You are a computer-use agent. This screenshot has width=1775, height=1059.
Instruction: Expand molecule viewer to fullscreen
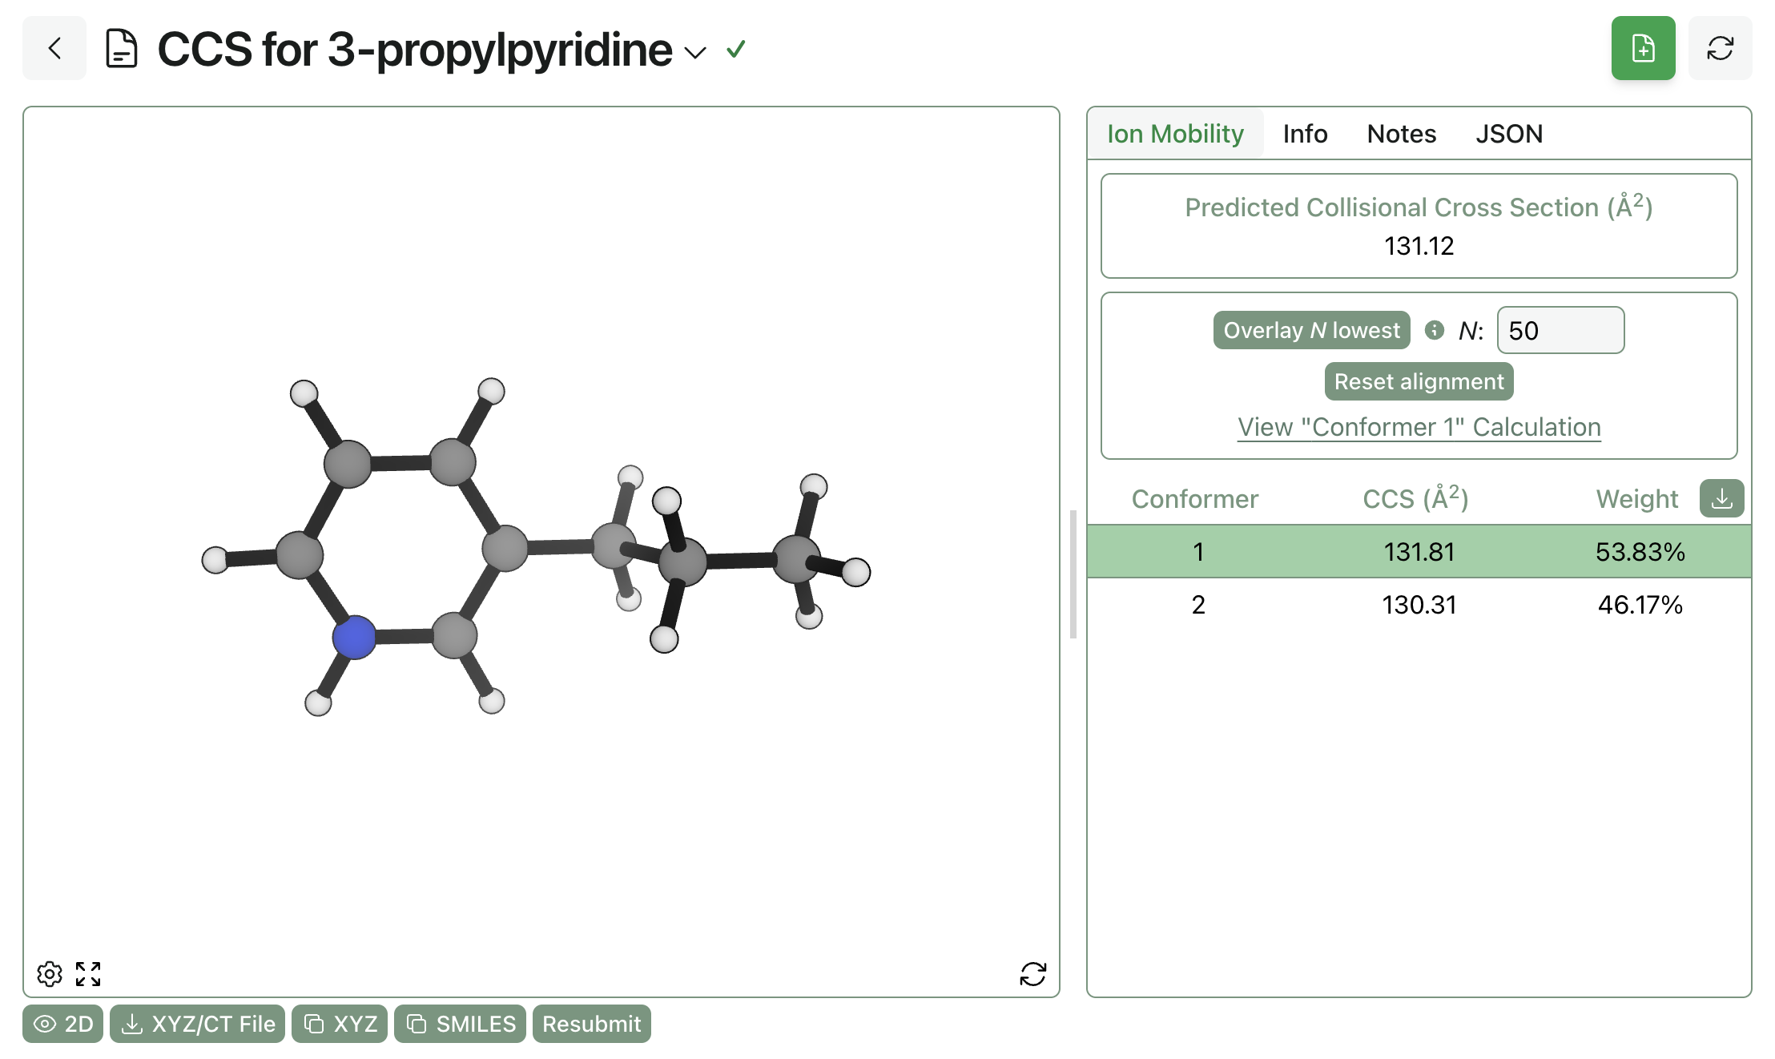88,974
